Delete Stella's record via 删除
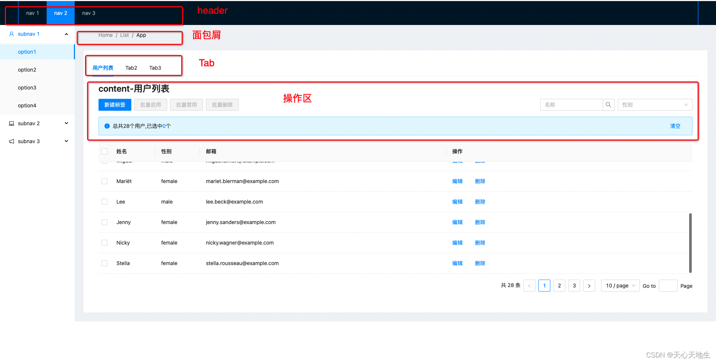716x362 pixels. (x=480, y=263)
